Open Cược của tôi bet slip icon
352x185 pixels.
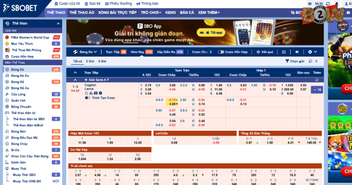point(56,3)
